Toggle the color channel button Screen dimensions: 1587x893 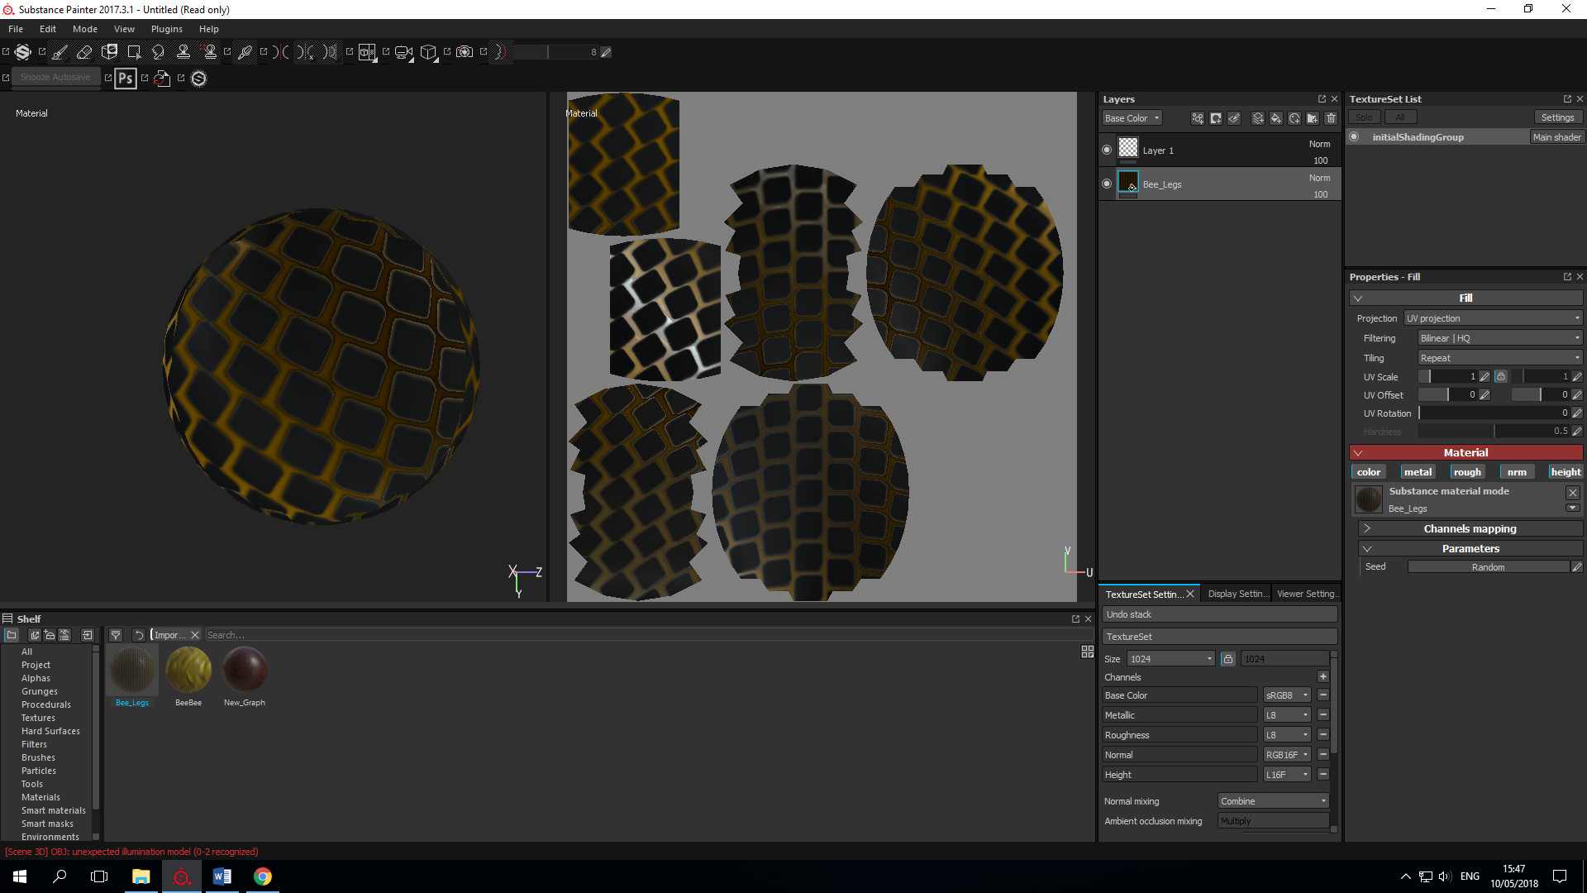[x=1369, y=472]
